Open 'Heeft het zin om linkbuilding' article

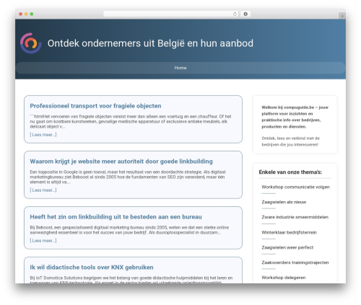pyautogui.click(x=116, y=217)
